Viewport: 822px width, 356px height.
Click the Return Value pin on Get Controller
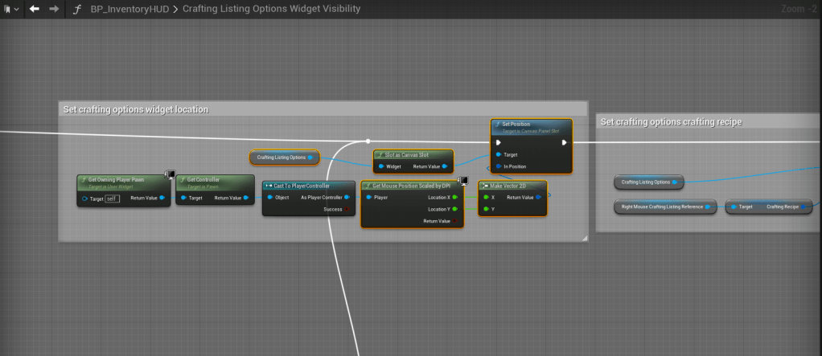(x=246, y=198)
